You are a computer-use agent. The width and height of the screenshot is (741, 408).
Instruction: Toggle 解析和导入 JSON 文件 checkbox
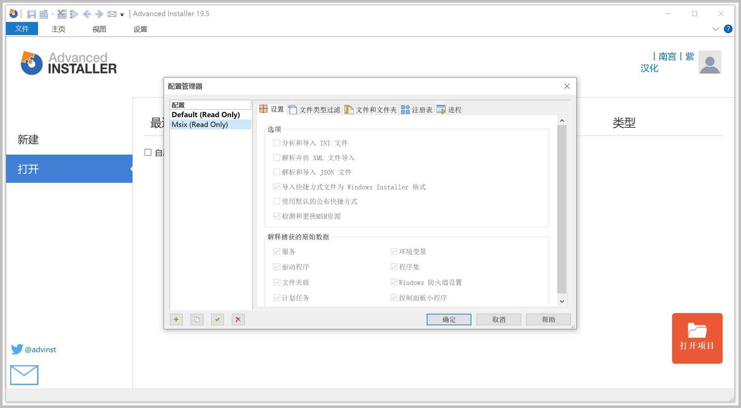277,172
